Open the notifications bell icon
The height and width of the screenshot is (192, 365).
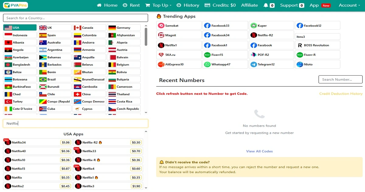[266, 5]
